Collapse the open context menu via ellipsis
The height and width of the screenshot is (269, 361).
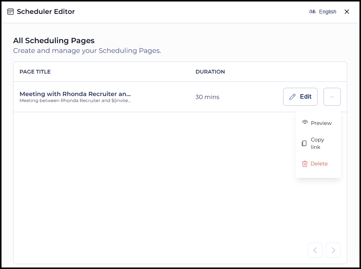tap(332, 96)
